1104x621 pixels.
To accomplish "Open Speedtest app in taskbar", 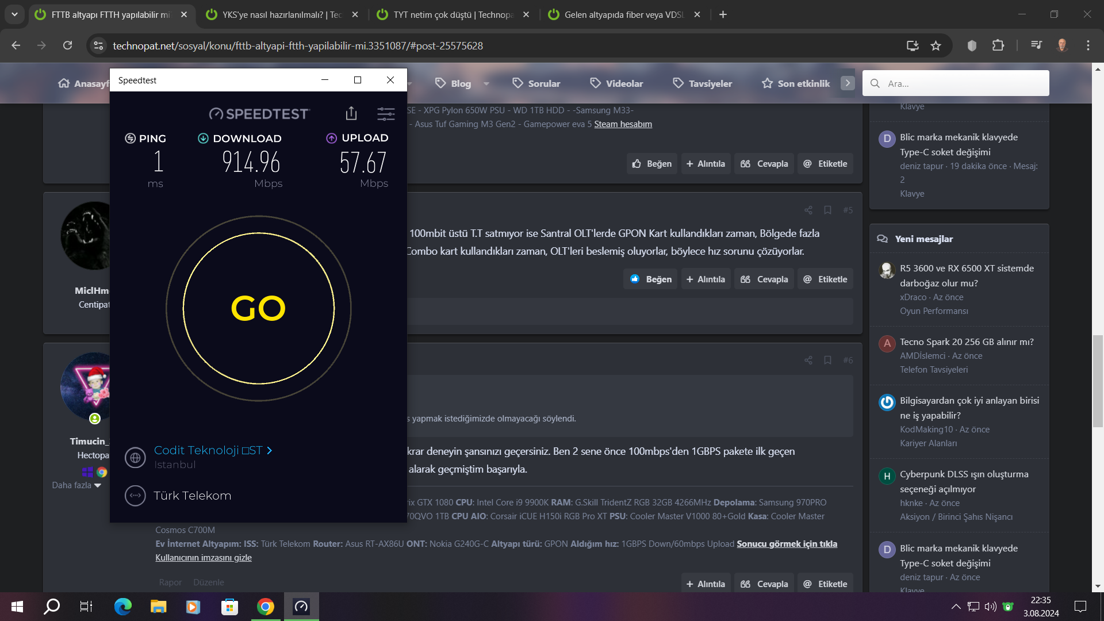I will point(301,607).
